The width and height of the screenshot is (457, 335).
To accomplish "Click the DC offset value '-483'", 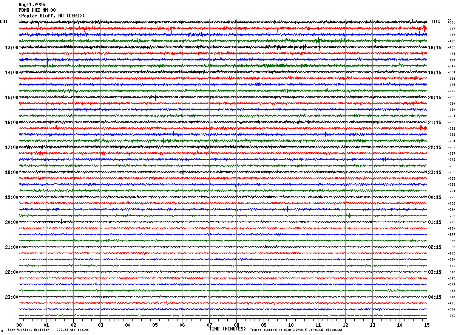I will 451,291.
